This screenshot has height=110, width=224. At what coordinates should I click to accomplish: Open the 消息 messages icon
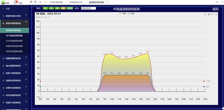click(16, 2)
